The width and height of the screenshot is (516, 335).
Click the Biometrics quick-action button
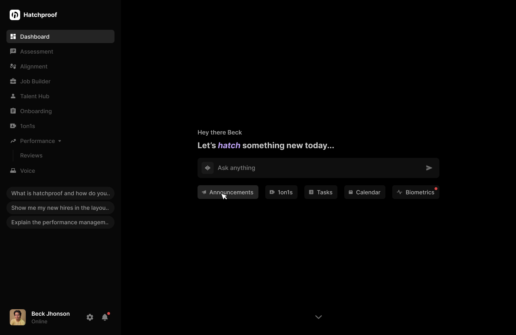(416, 192)
